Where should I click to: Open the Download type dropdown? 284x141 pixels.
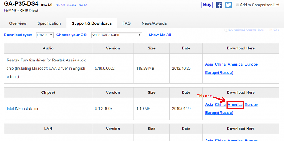45,35
